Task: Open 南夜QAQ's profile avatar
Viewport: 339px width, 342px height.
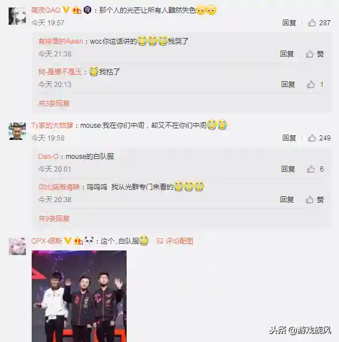Action: pos(17,16)
